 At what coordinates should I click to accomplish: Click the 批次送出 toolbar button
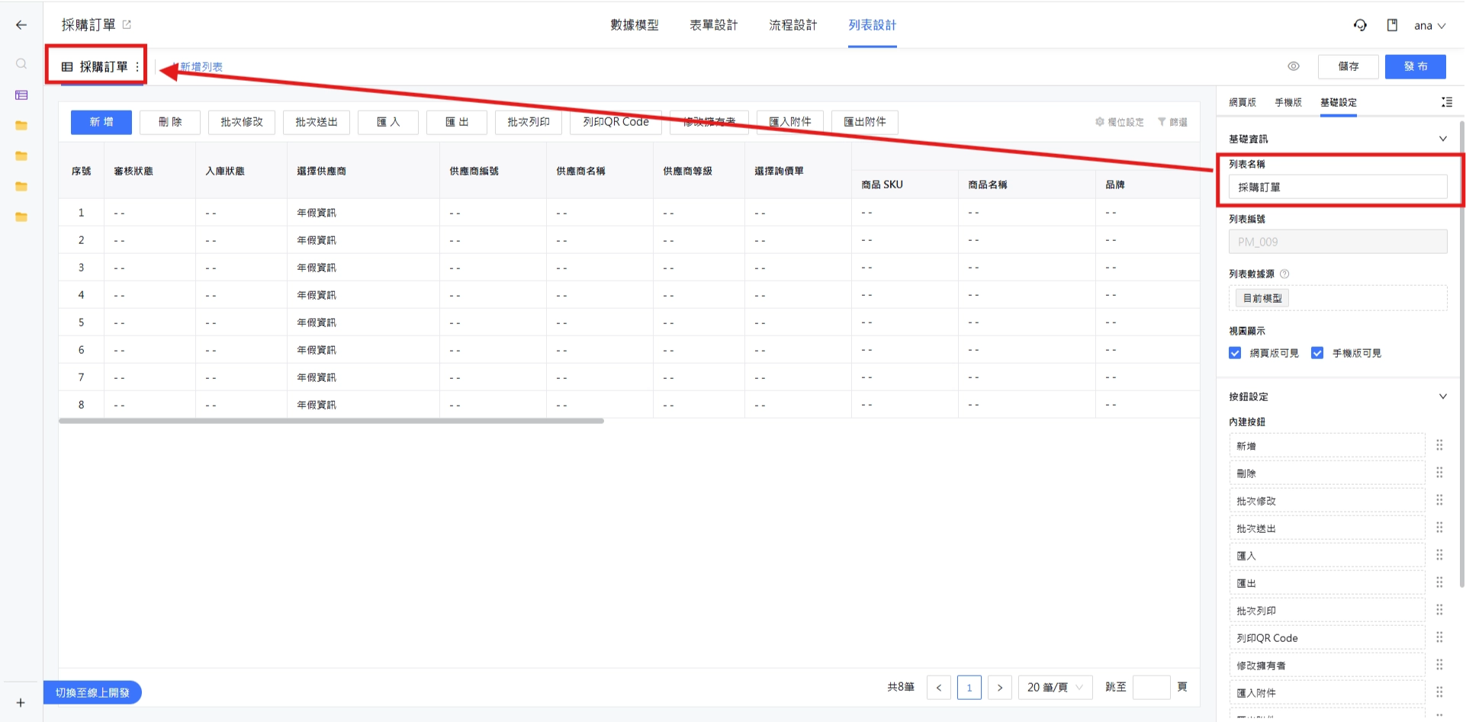click(x=317, y=122)
